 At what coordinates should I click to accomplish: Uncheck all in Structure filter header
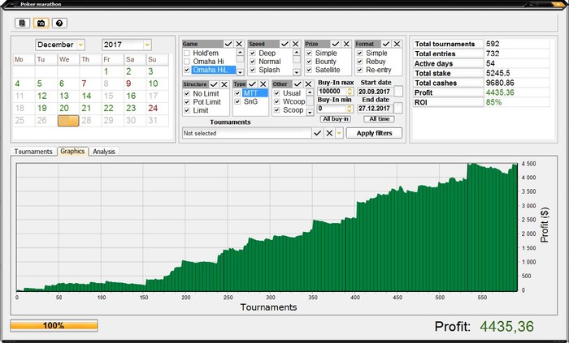(224, 84)
